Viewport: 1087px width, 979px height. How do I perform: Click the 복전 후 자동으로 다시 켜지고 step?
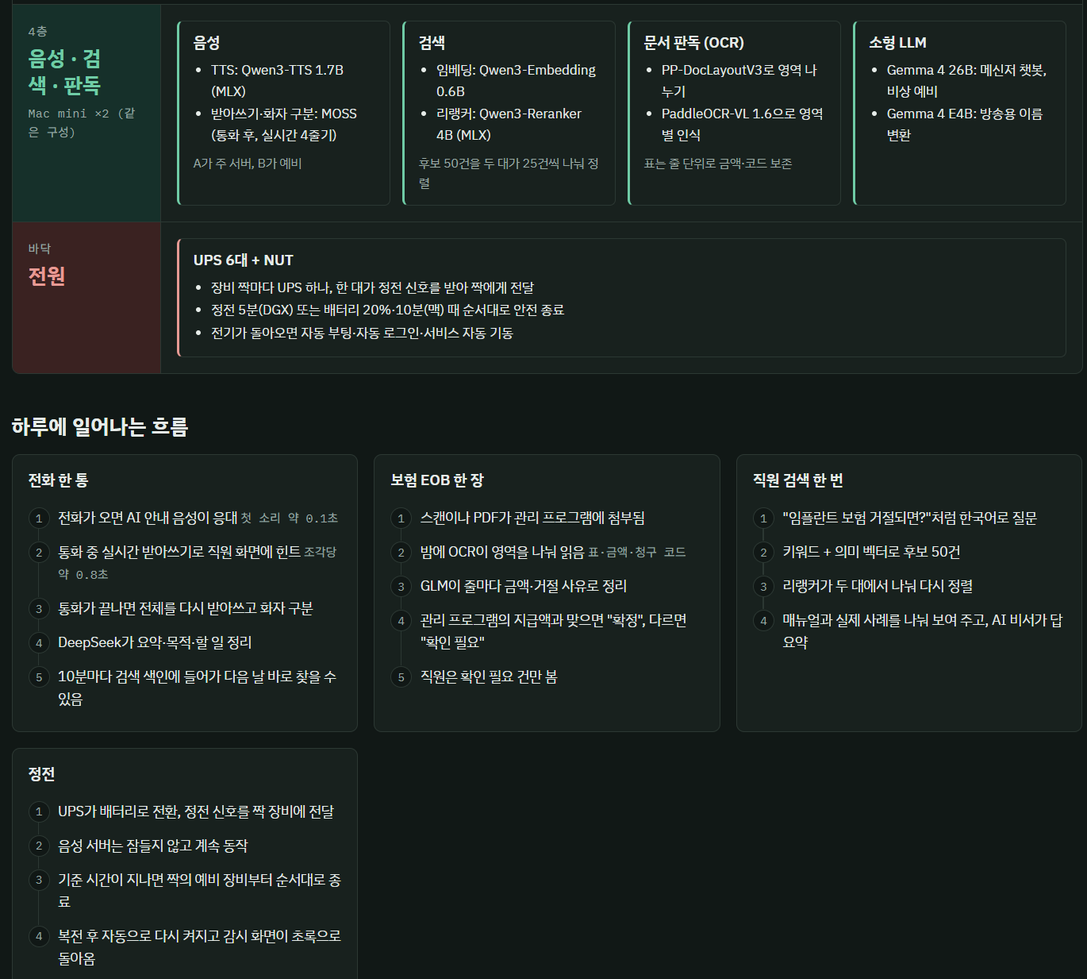[x=199, y=947]
